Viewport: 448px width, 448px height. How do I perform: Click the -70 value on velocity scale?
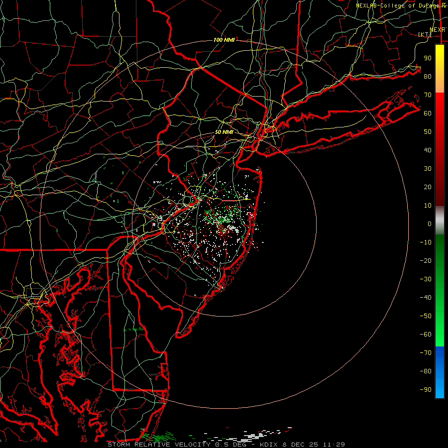click(x=426, y=353)
